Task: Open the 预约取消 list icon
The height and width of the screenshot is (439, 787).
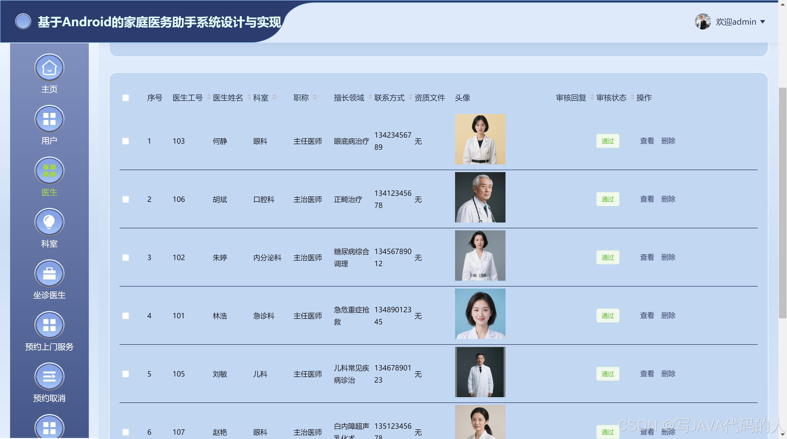Action: click(49, 377)
